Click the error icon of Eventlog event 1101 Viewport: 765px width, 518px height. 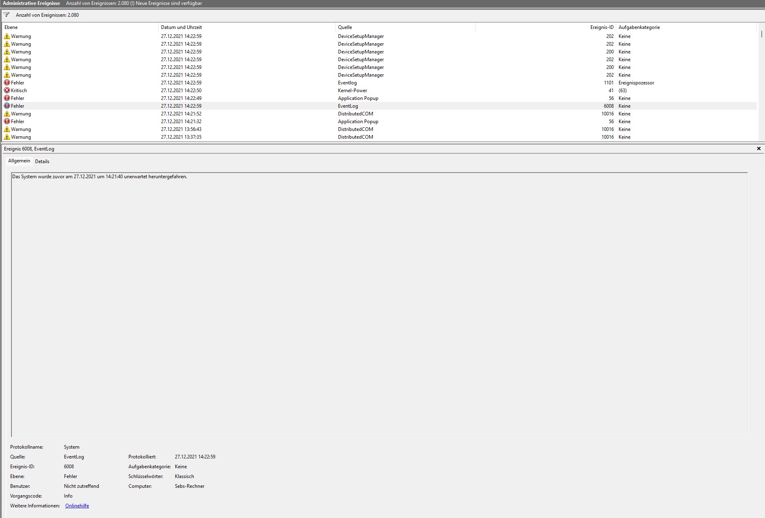7,83
